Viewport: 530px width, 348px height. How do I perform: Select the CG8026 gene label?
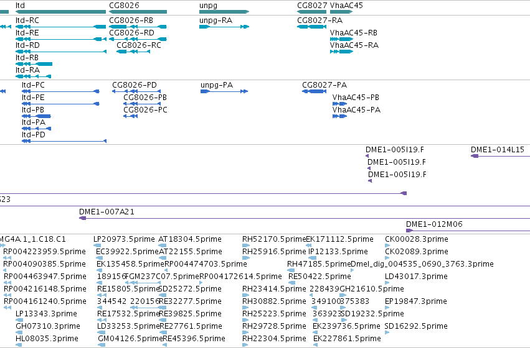tap(124, 6)
